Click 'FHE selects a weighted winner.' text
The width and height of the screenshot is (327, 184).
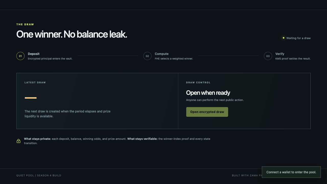[x=174, y=59]
